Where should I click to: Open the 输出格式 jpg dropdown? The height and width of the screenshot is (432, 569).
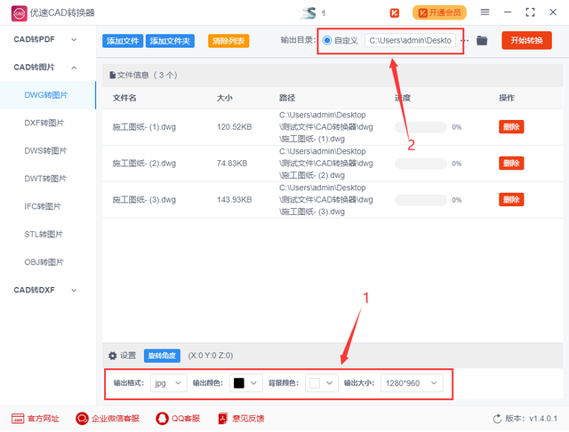point(168,383)
